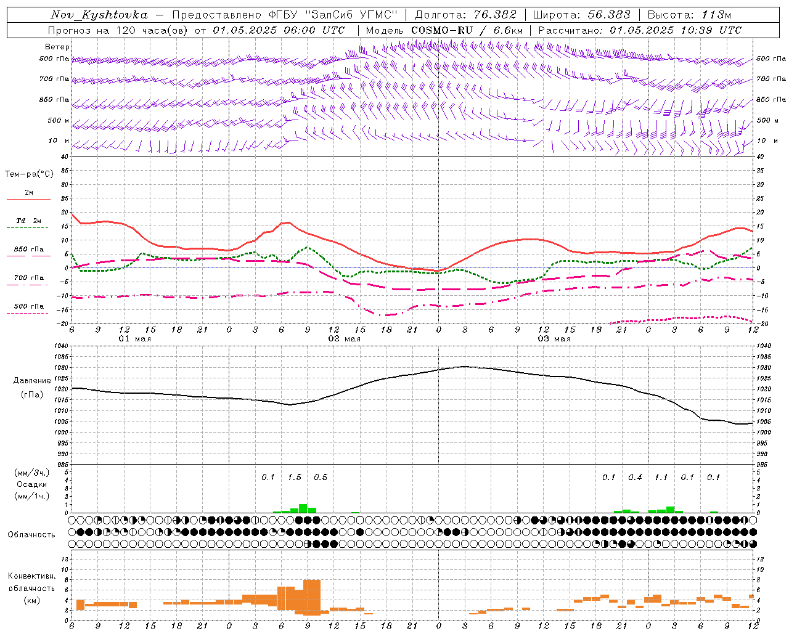Click the Рассчитано: 01.05.2025 10:39 UTC text
The height and width of the screenshot is (631, 789).
(640, 30)
